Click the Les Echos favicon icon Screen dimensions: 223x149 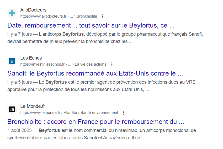click(12, 61)
